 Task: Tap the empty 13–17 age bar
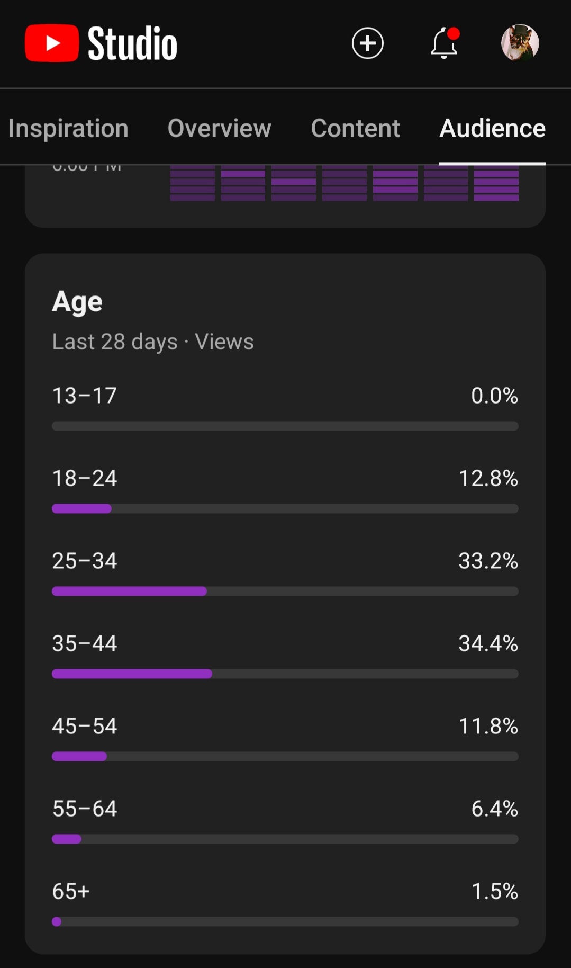tap(285, 426)
